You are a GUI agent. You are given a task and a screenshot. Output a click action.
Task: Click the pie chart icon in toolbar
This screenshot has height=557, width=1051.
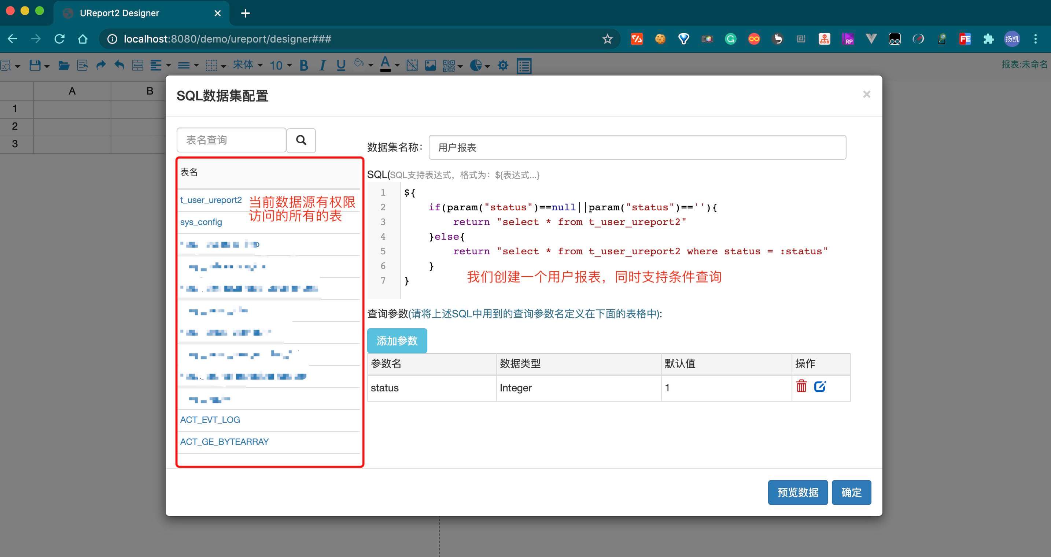(x=476, y=65)
